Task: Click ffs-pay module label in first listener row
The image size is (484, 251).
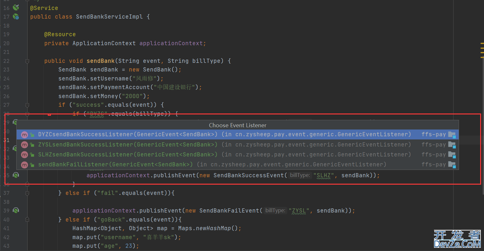Action: tap(434, 134)
